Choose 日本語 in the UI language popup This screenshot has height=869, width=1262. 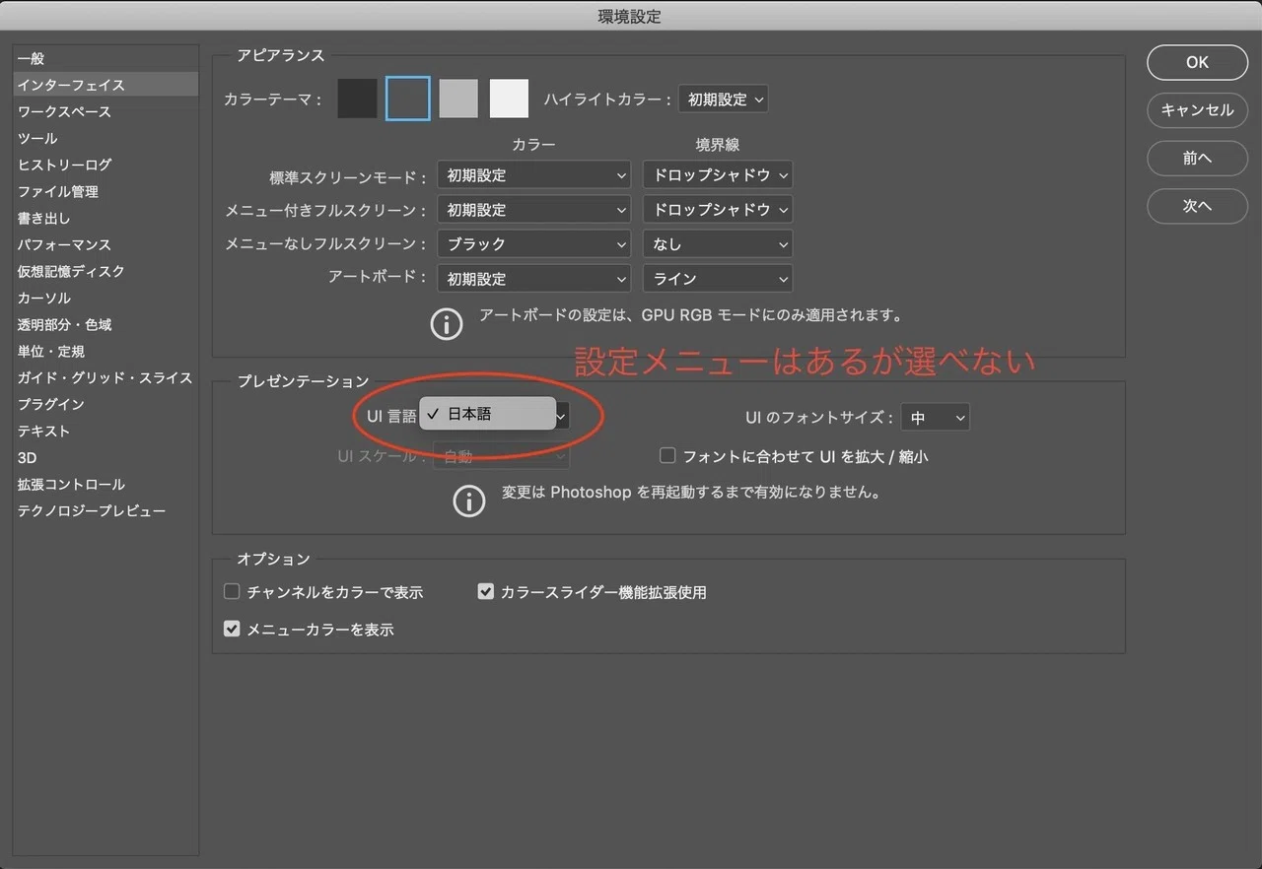[488, 414]
